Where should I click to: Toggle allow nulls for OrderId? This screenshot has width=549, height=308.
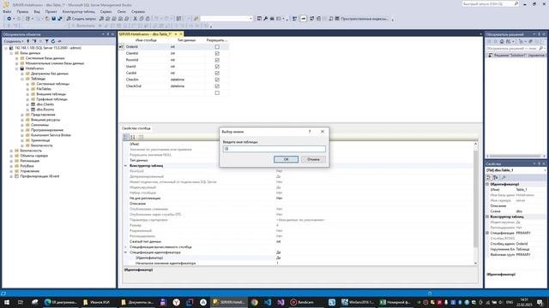click(217, 47)
